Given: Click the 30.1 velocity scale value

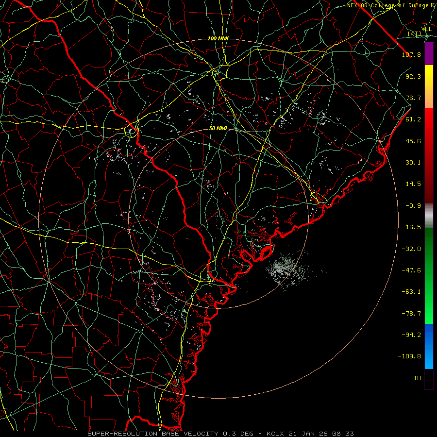Looking at the screenshot, I should pos(413,163).
